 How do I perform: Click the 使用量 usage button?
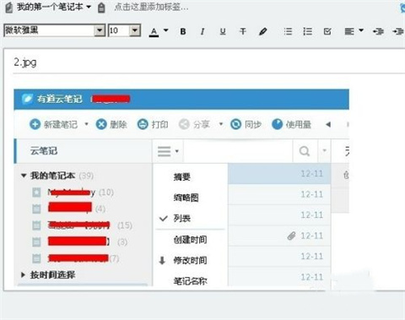click(x=291, y=124)
